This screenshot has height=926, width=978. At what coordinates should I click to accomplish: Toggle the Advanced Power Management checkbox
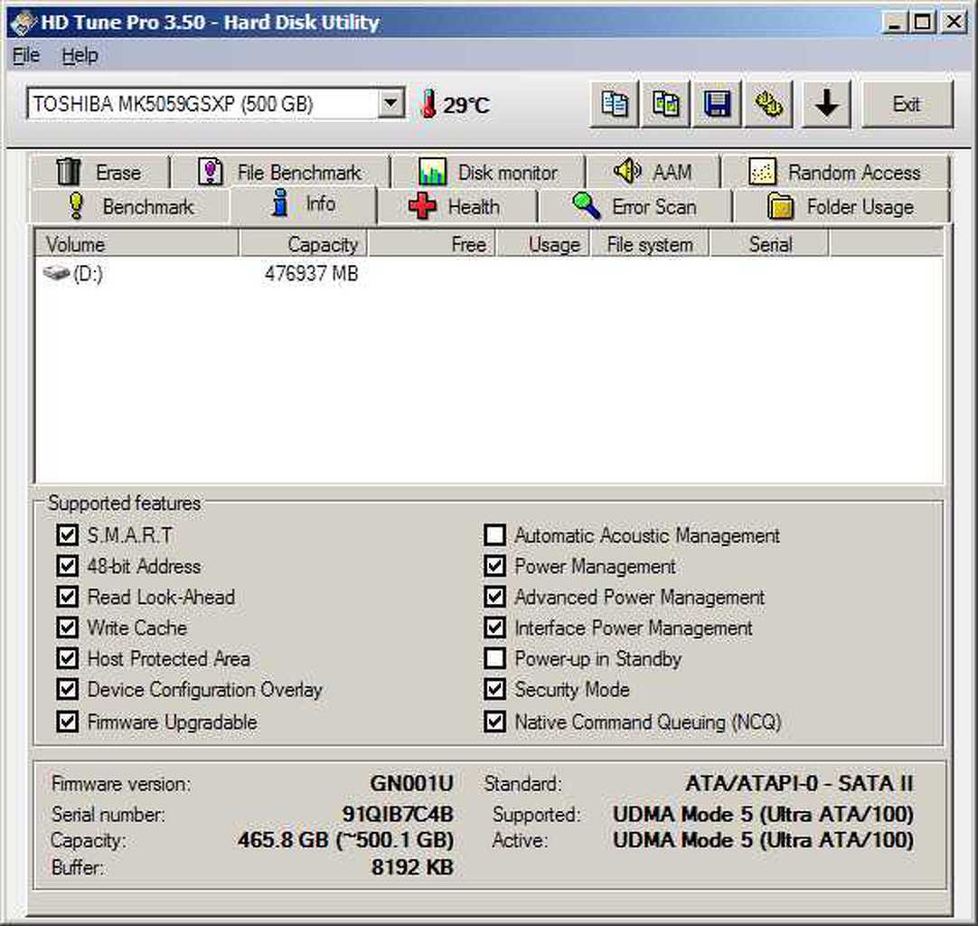(x=495, y=597)
